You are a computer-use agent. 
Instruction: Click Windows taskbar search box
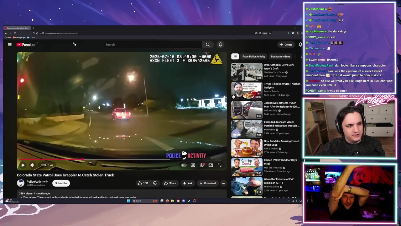click(145, 201)
